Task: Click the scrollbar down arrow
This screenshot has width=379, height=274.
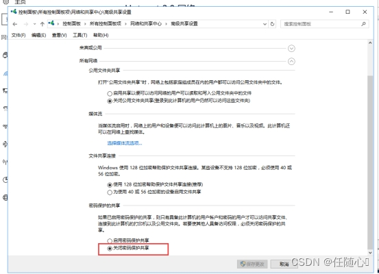Action: [x=370, y=253]
